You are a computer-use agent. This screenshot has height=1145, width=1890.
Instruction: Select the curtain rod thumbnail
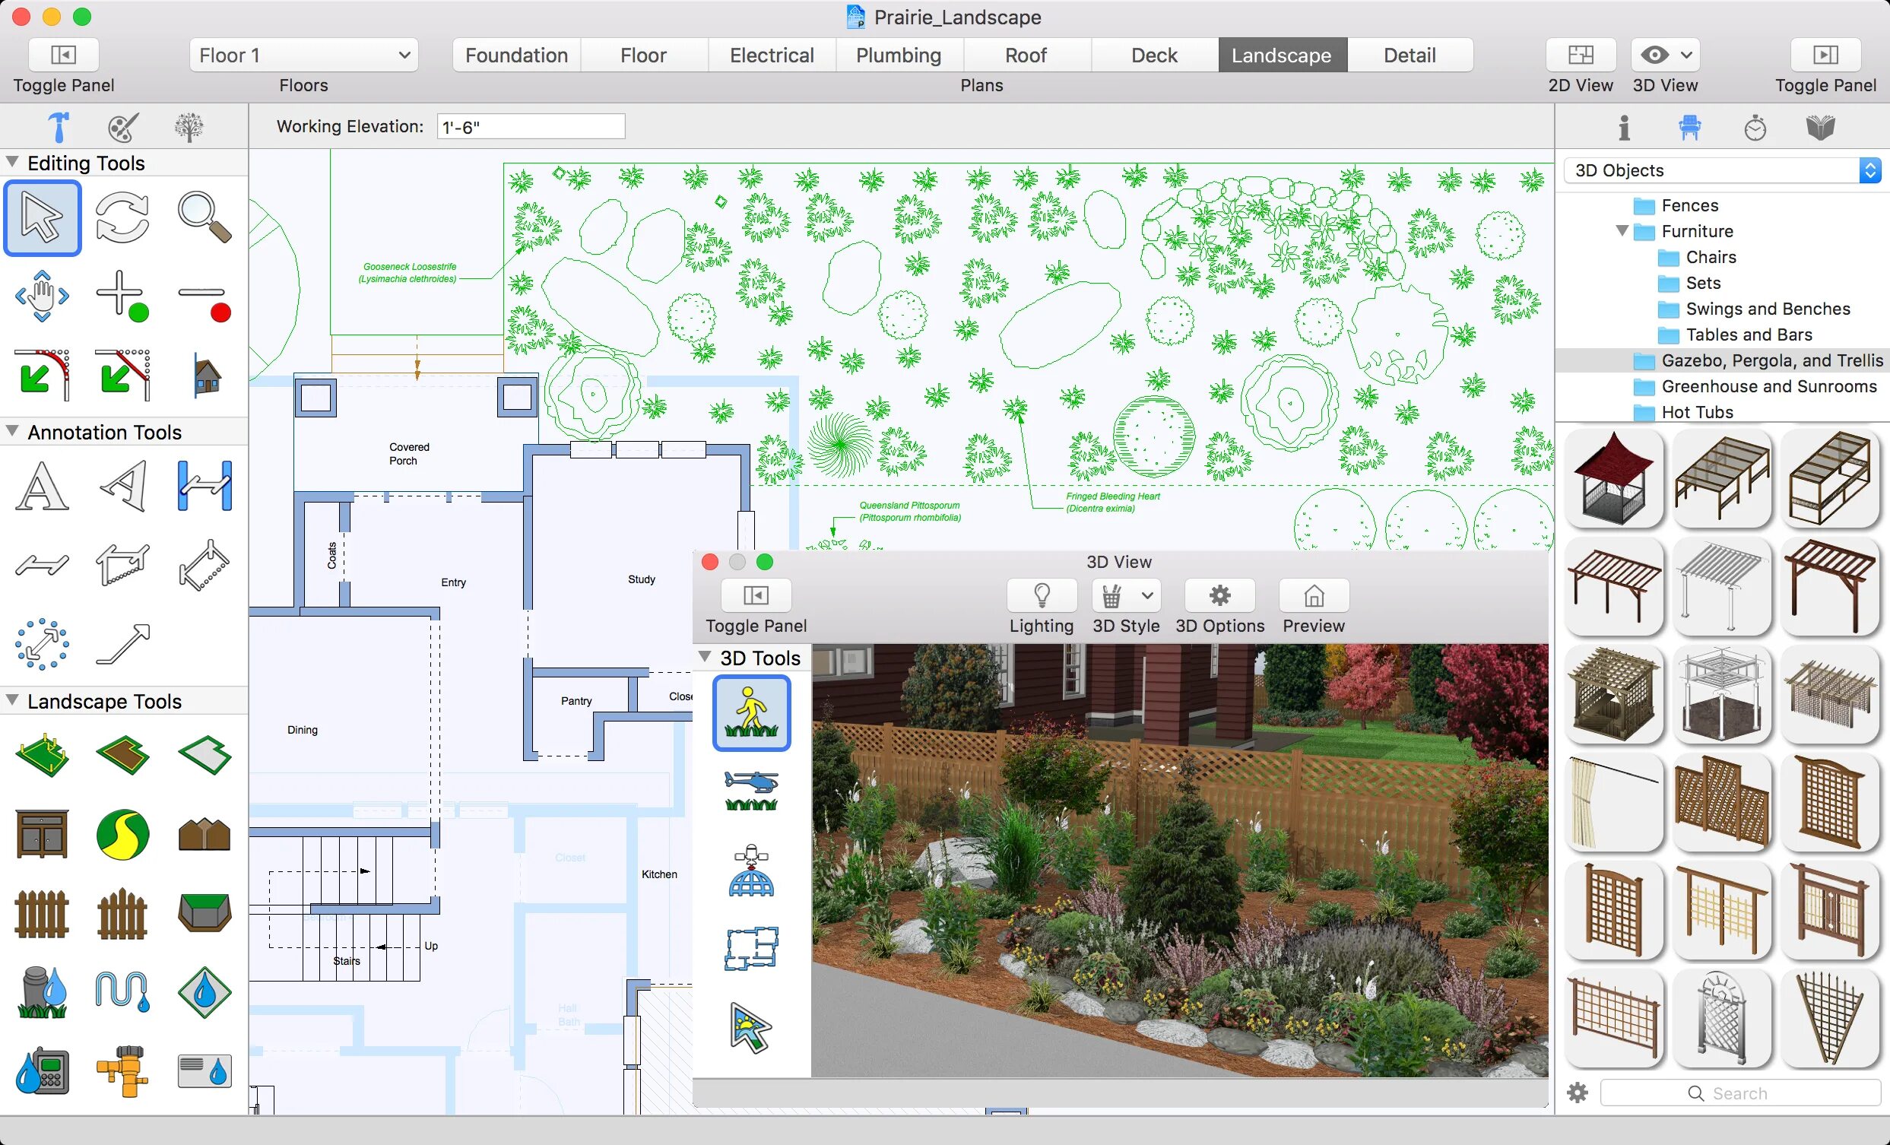(1614, 803)
